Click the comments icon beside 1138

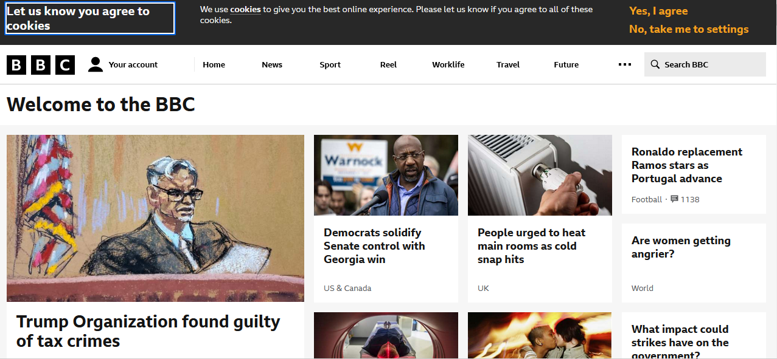[674, 199]
